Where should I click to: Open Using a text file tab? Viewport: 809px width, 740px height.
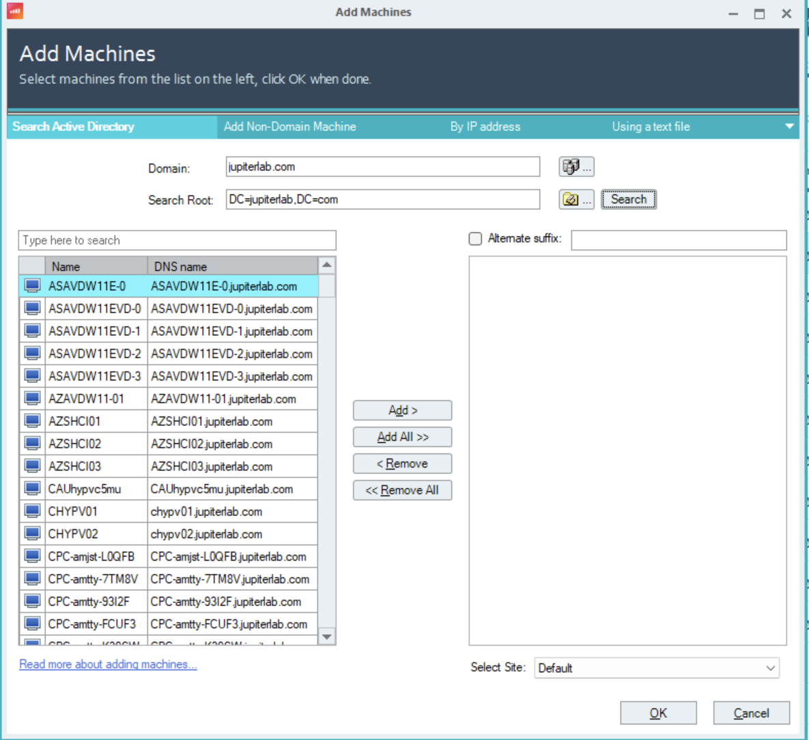pos(651,126)
